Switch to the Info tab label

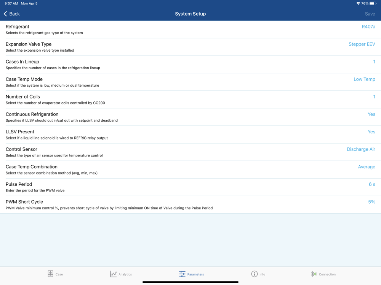tap(262, 274)
